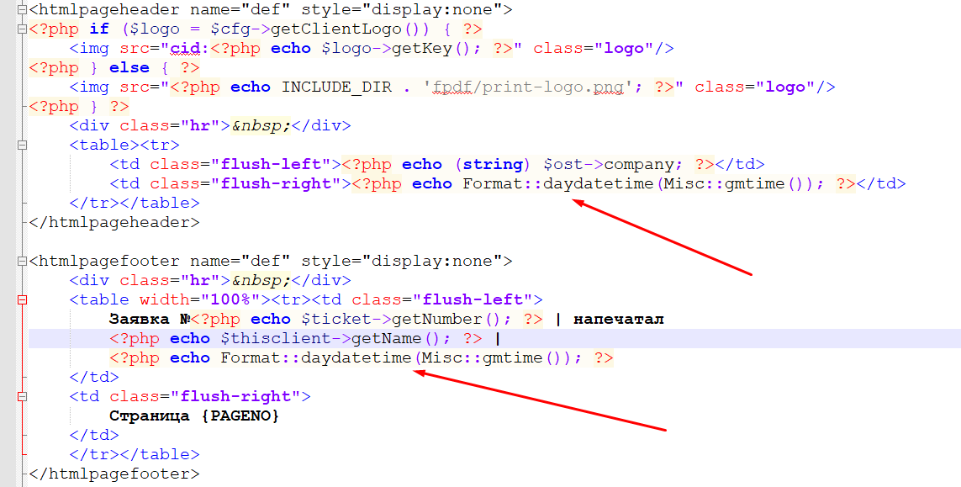Viewport: 961px width, 487px height.
Task: Click "daydatetime" in the footer section
Action: [356, 357]
